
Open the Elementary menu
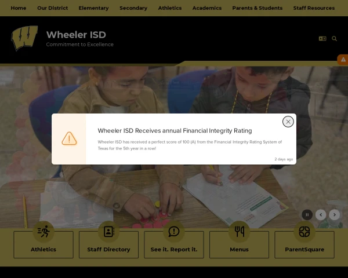[x=93, y=8]
